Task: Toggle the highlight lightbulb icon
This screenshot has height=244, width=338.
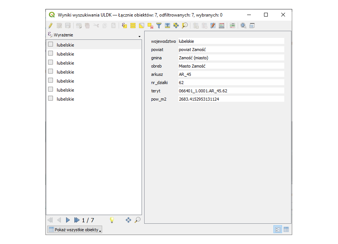Action: (112, 220)
